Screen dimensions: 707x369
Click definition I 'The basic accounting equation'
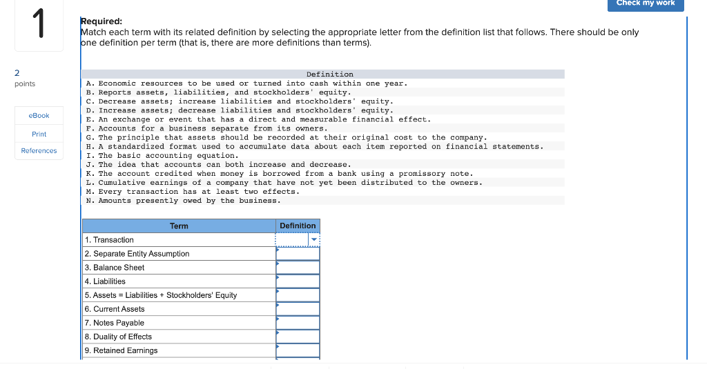coord(162,155)
